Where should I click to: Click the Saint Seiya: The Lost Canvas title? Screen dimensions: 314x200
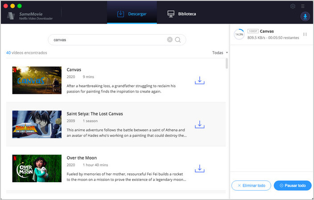click(95, 114)
